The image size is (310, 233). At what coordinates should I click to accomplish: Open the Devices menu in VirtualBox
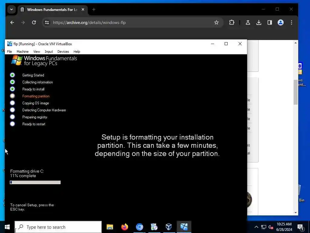[63, 52]
